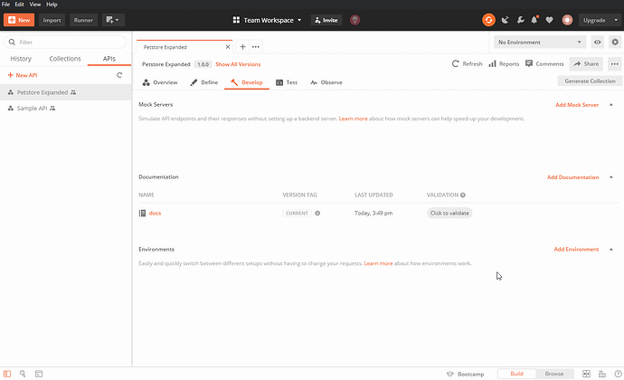The width and height of the screenshot is (624, 380).
Task: Click the validation info icon
Action: coord(463,195)
